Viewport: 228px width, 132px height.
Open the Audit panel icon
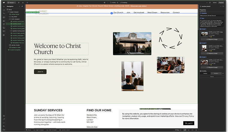(x=4, y=123)
